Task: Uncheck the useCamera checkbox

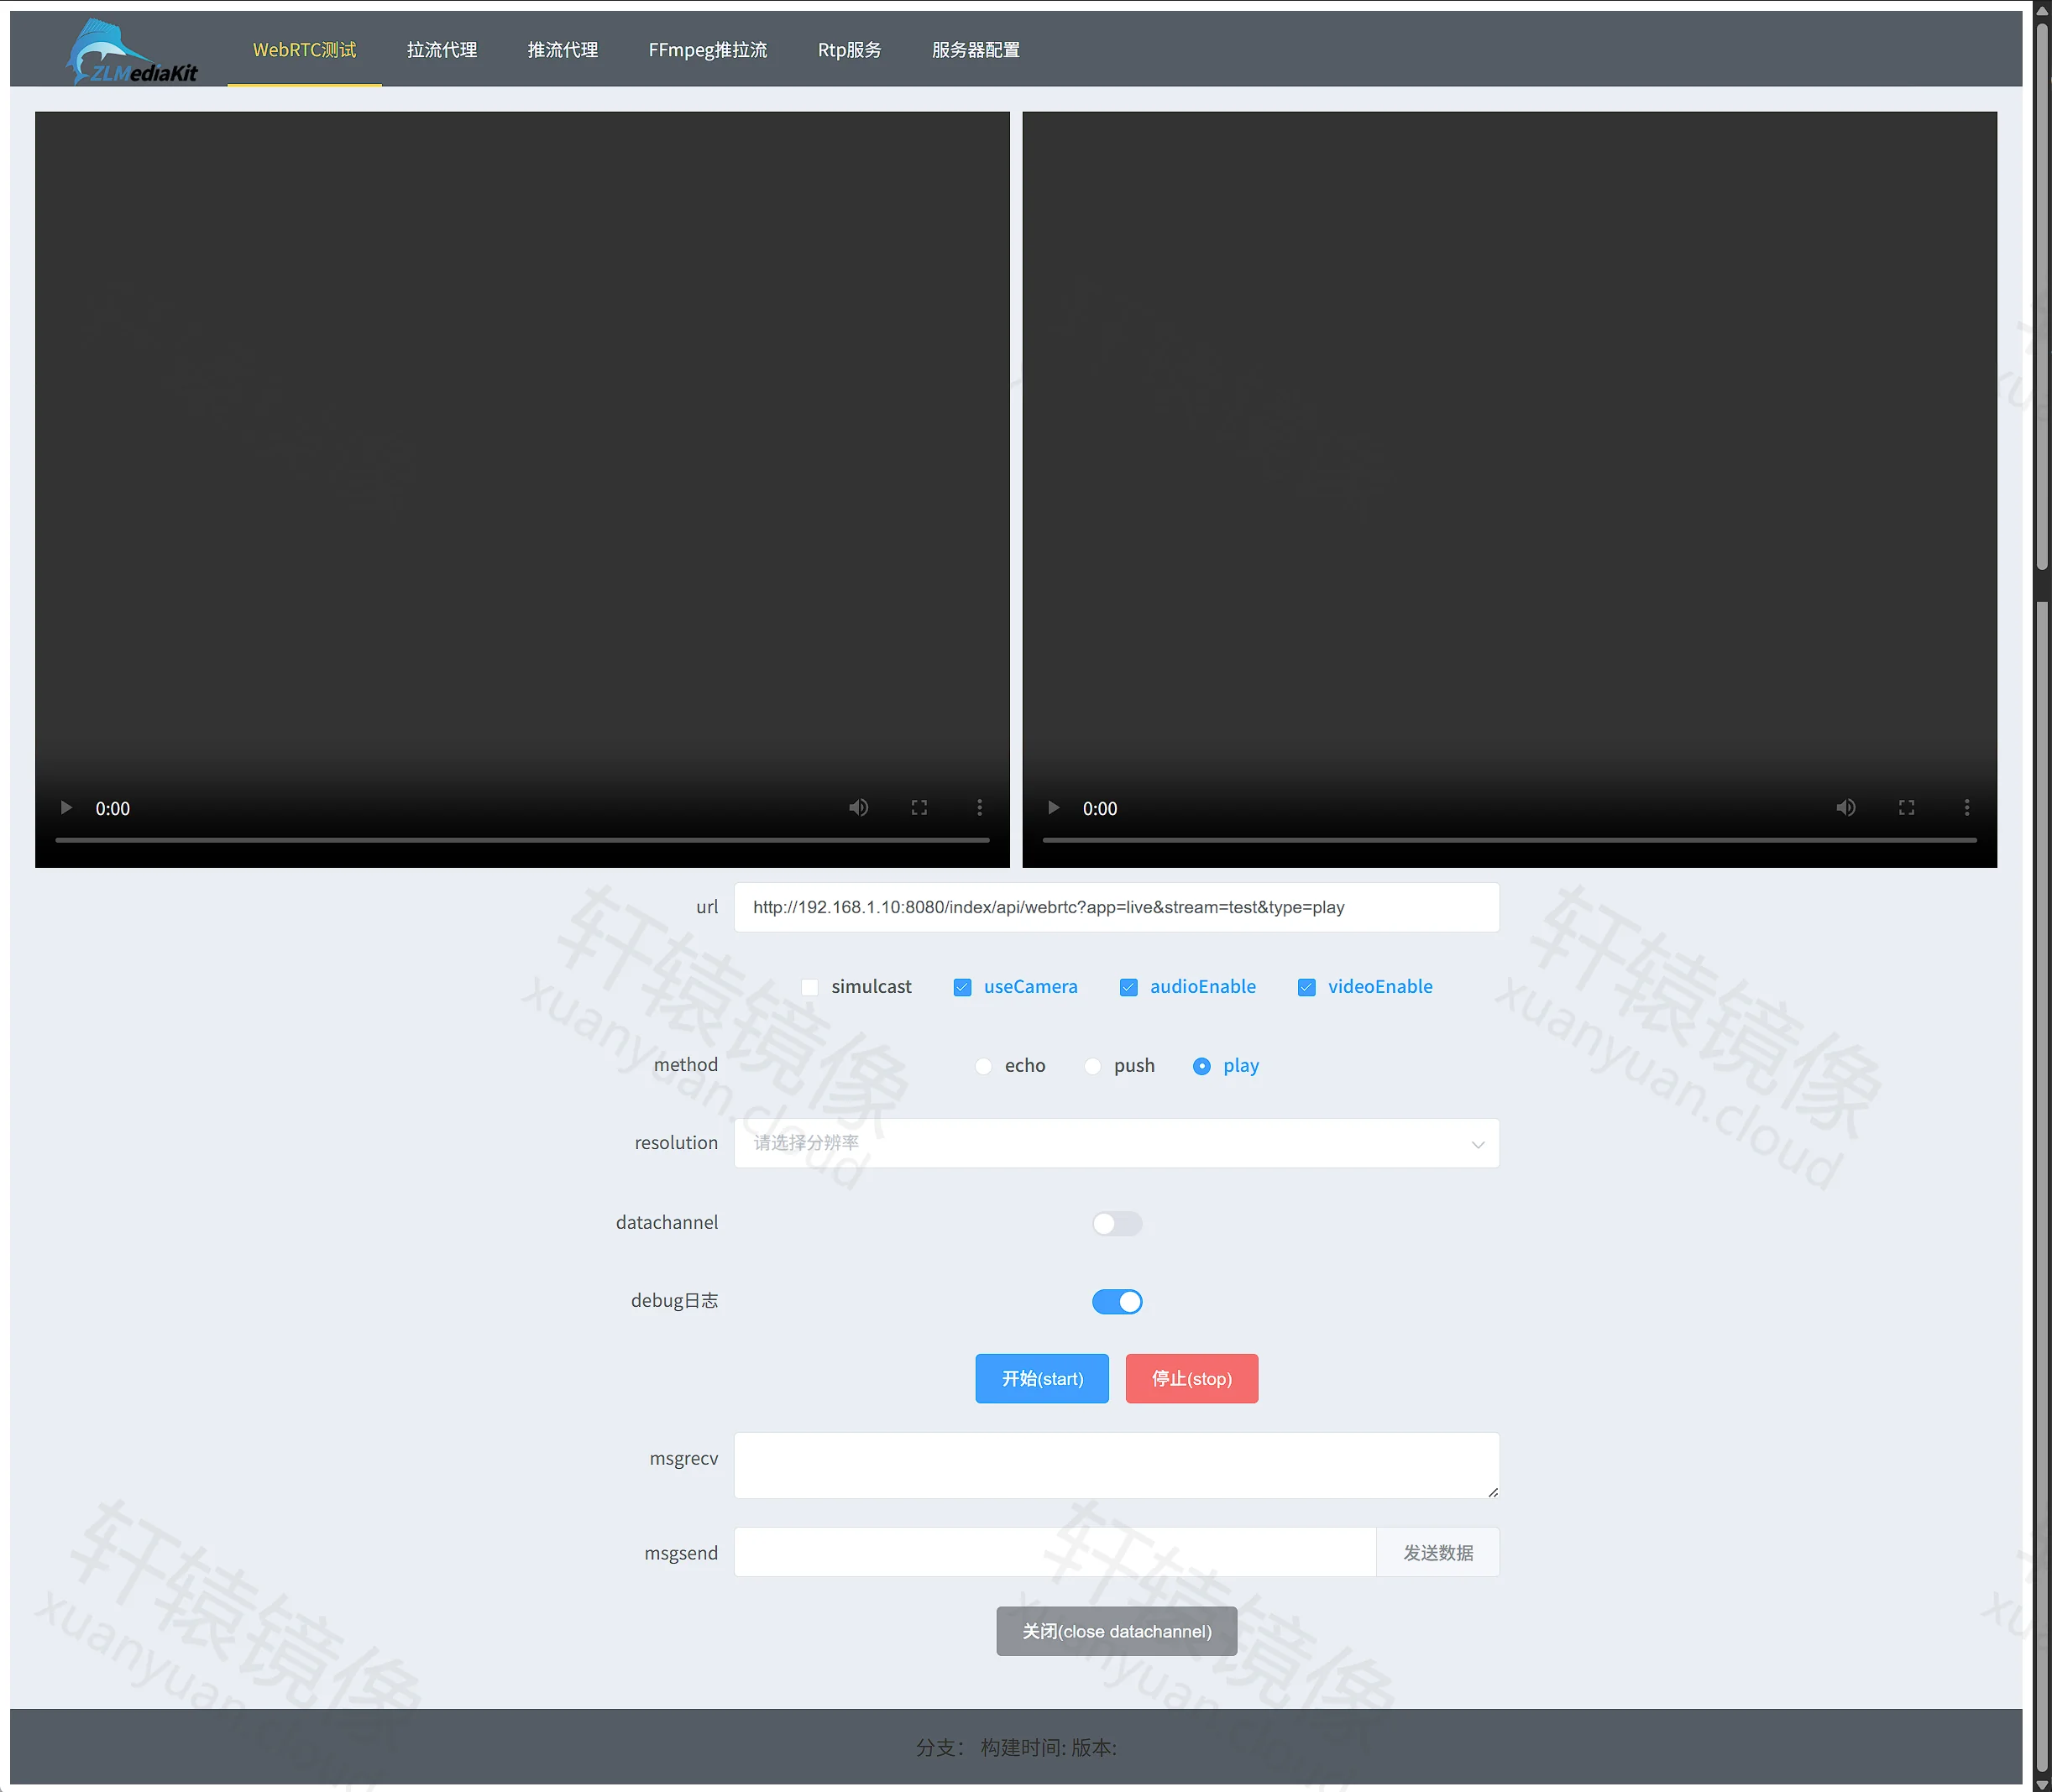Action: [962, 988]
